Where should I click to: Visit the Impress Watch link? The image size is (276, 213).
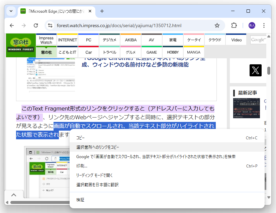tap(46, 39)
